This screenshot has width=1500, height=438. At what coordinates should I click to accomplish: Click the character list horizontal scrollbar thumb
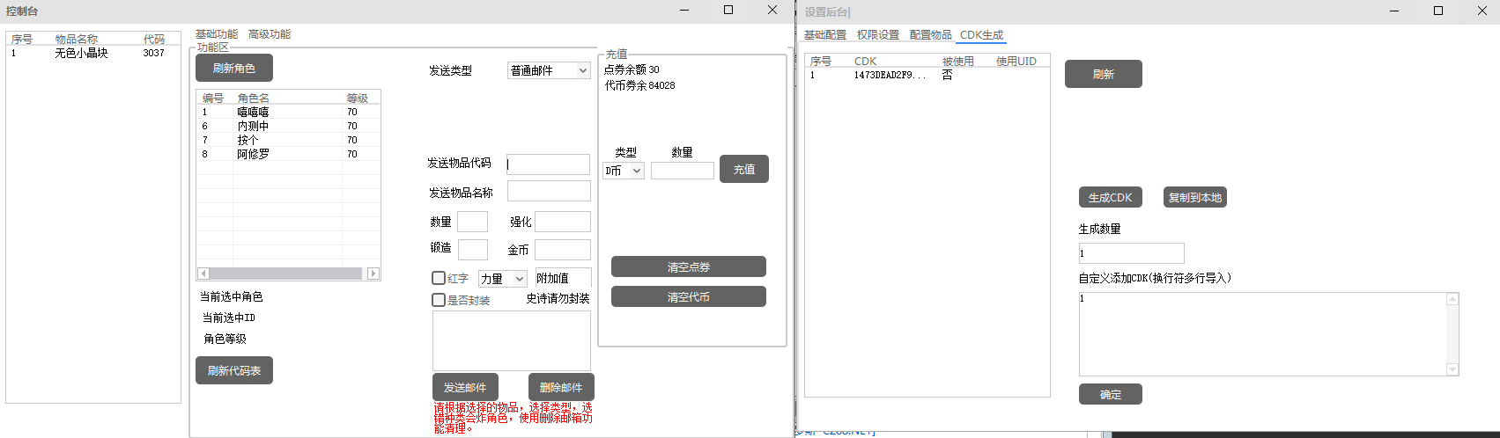click(285, 274)
